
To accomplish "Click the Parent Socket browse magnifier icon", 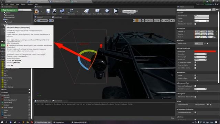I will coord(205,44).
